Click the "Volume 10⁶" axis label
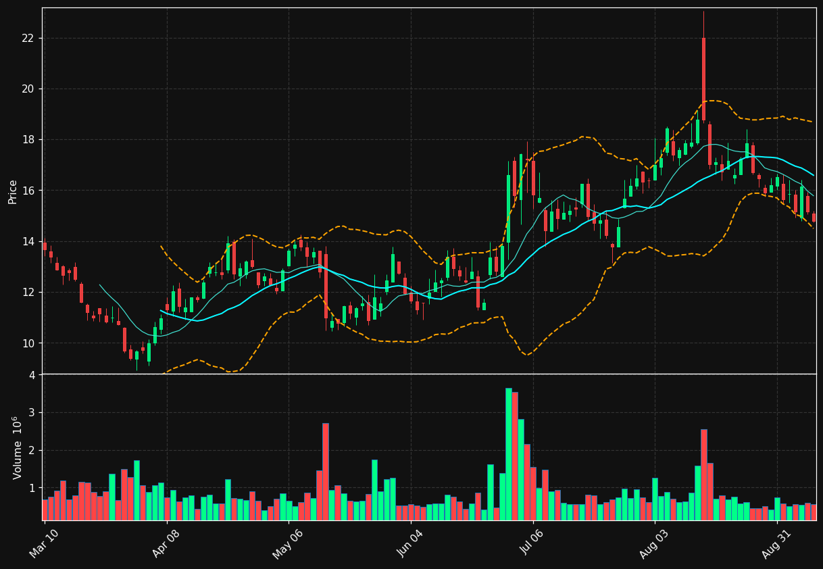The height and width of the screenshot is (569, 823). point(18,447)
